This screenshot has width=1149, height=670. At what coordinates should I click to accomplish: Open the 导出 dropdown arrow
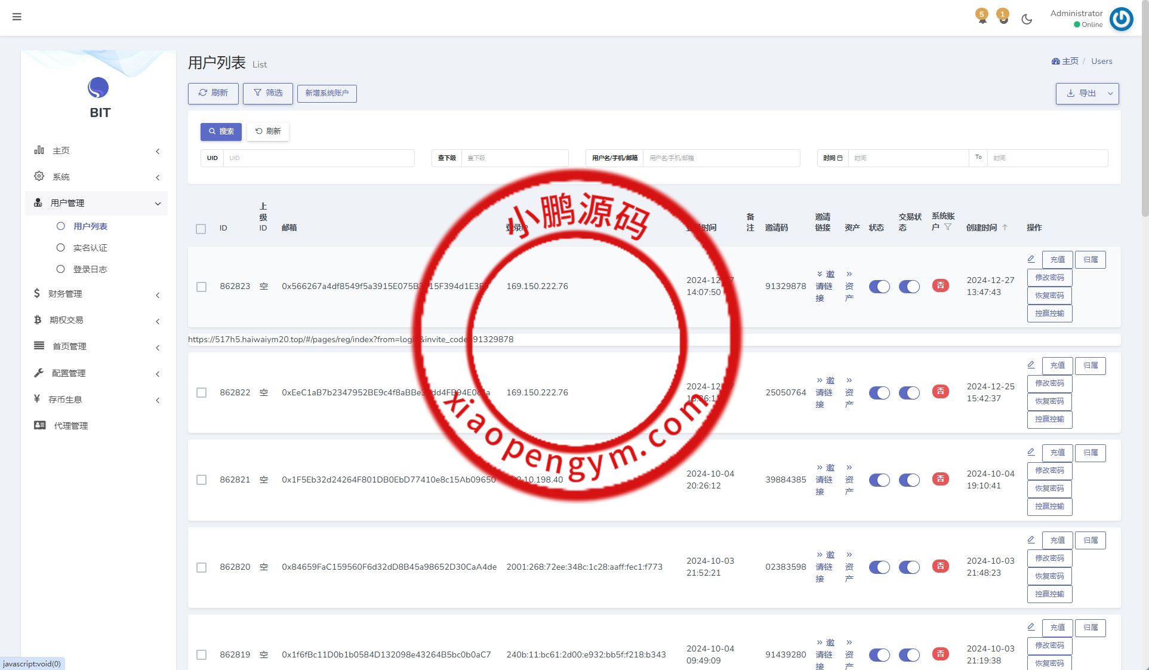click(x=1110, y=94)
